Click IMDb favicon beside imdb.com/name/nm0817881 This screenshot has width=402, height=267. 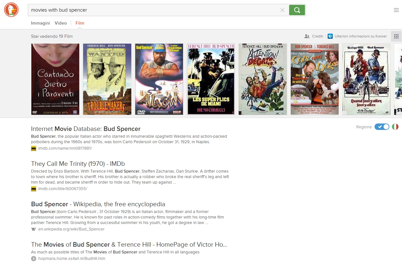[x=34, y=148]
